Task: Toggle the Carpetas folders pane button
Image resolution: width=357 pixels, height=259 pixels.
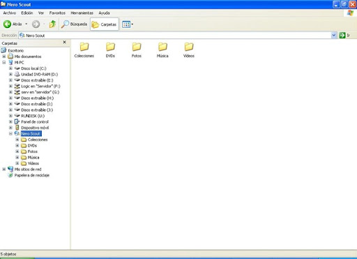Action: point(105,24)
